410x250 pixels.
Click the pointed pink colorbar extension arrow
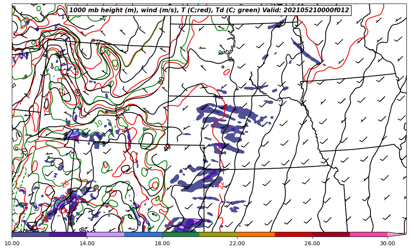click(397, 234)
